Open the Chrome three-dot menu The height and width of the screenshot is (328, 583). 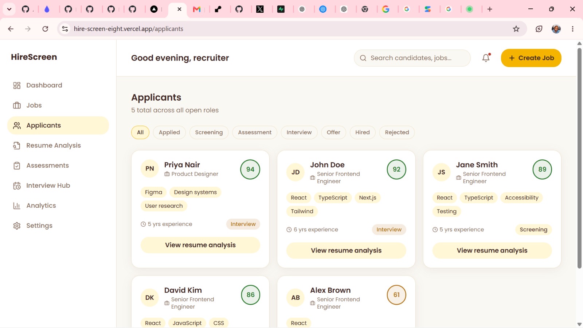tap(573, 29)
